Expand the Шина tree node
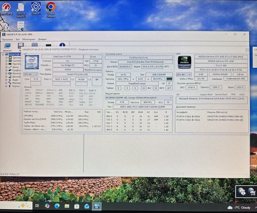Screen dimensions: 257x213 pyautogui.click(x=6, y=67)
